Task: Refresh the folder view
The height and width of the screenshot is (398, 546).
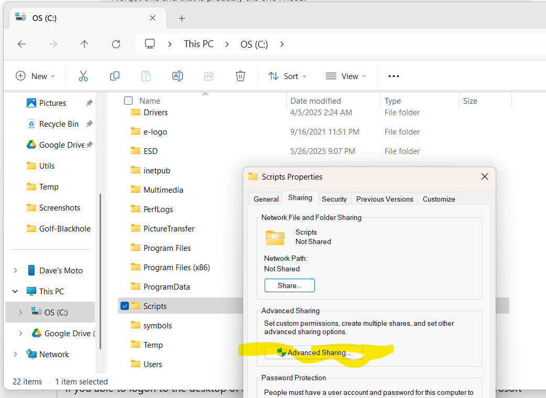Action: point(116,44)
